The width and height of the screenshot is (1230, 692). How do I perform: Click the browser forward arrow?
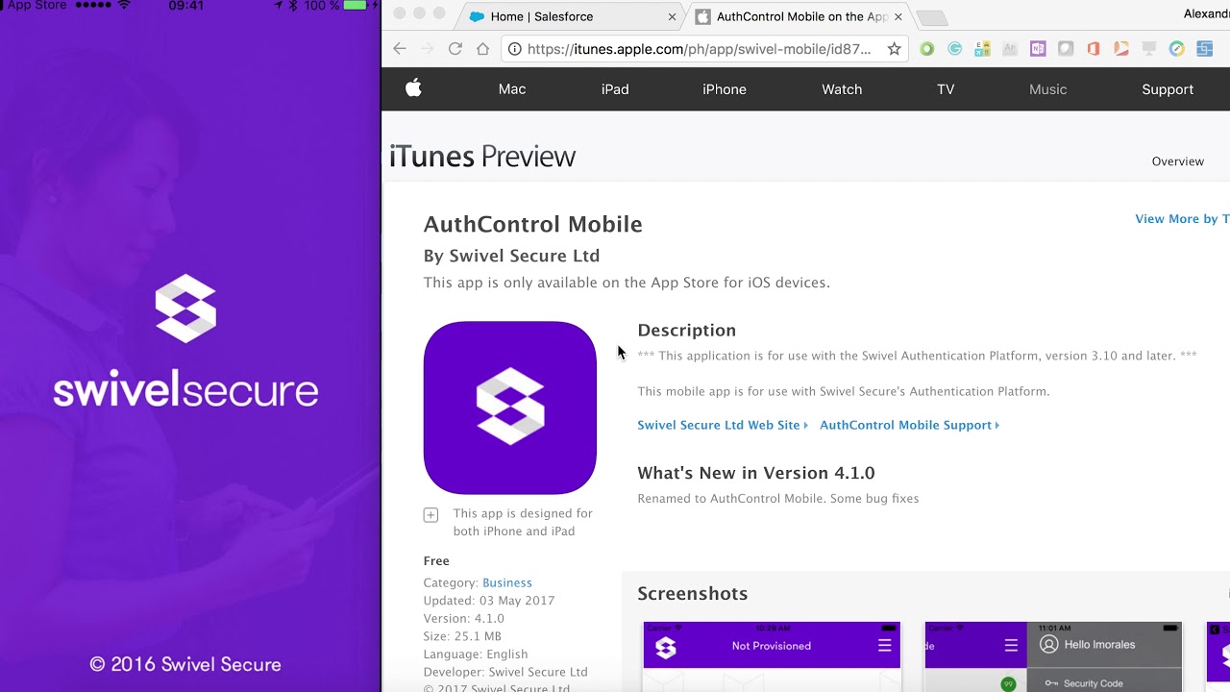point(428,49)
